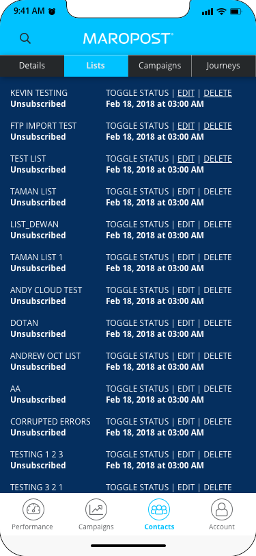Switch to the Journeys tab
256x556 pixels.
point(223,66)
